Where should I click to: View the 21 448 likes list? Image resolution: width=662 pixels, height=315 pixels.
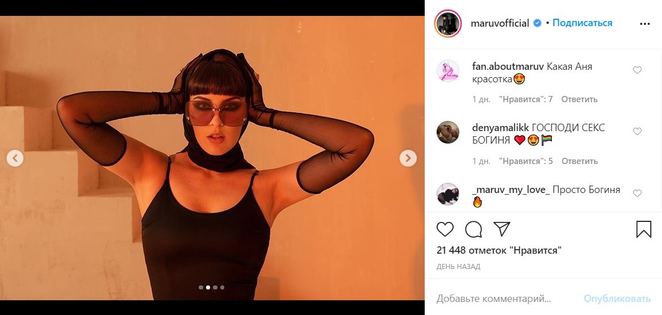pyautogui.click(x=499, y=250)
